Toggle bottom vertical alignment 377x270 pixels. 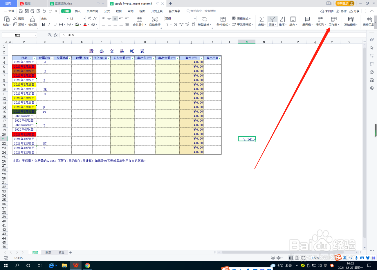(x=115, y=18)
